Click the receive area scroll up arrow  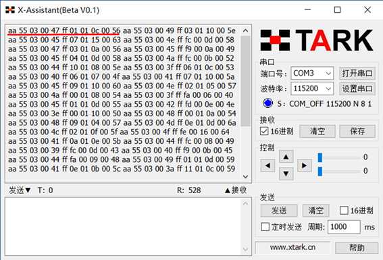point(246,31)
